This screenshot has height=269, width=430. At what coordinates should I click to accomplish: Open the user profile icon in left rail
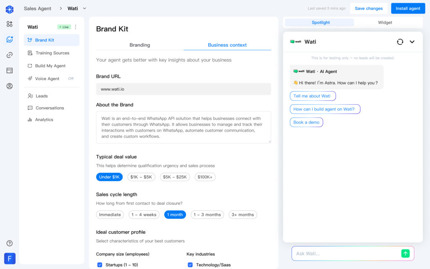pos(10,86)
